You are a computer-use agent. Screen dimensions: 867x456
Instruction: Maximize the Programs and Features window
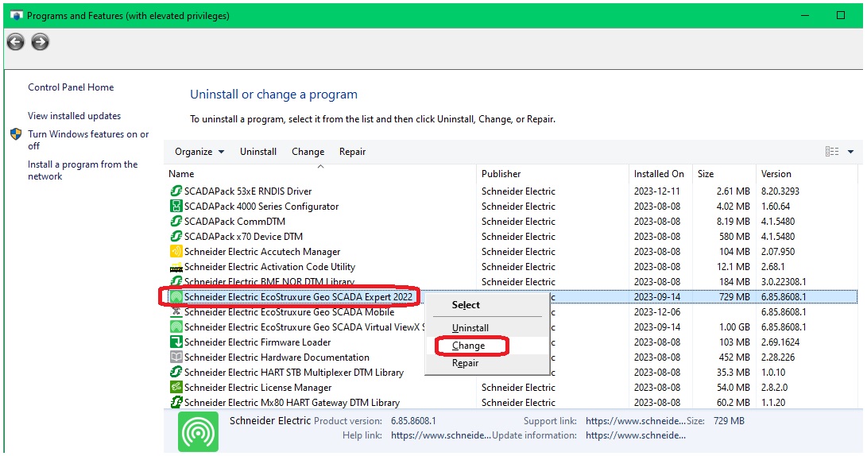click(x=841, y=15)
